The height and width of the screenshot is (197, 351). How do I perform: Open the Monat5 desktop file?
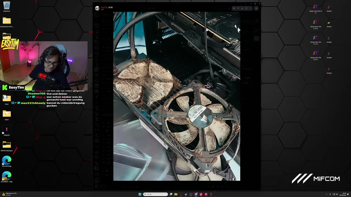(x=329, y=40)
